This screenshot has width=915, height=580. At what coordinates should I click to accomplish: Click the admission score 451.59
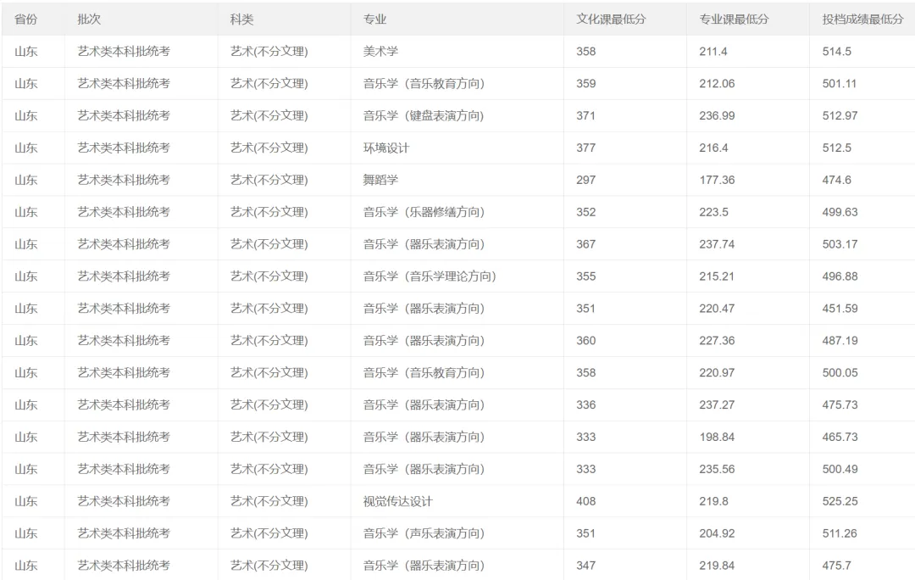point(840,309)
